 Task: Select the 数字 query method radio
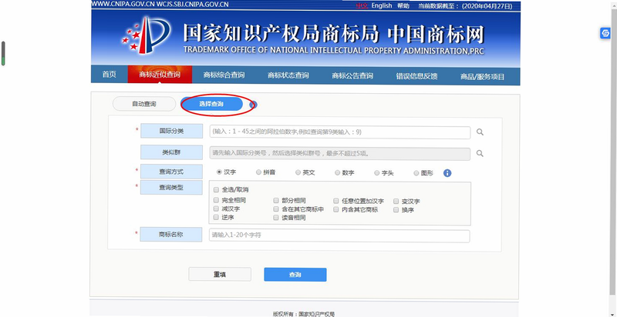[x=337, y=172]
